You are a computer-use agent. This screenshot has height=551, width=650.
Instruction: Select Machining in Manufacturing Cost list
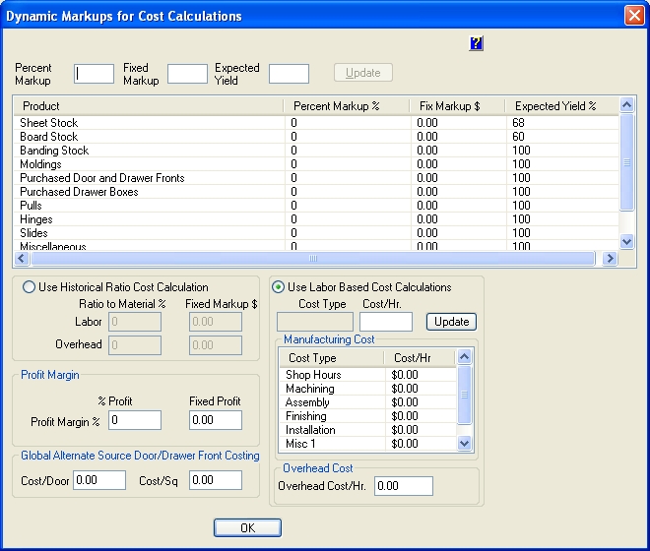tap(310, 389)
